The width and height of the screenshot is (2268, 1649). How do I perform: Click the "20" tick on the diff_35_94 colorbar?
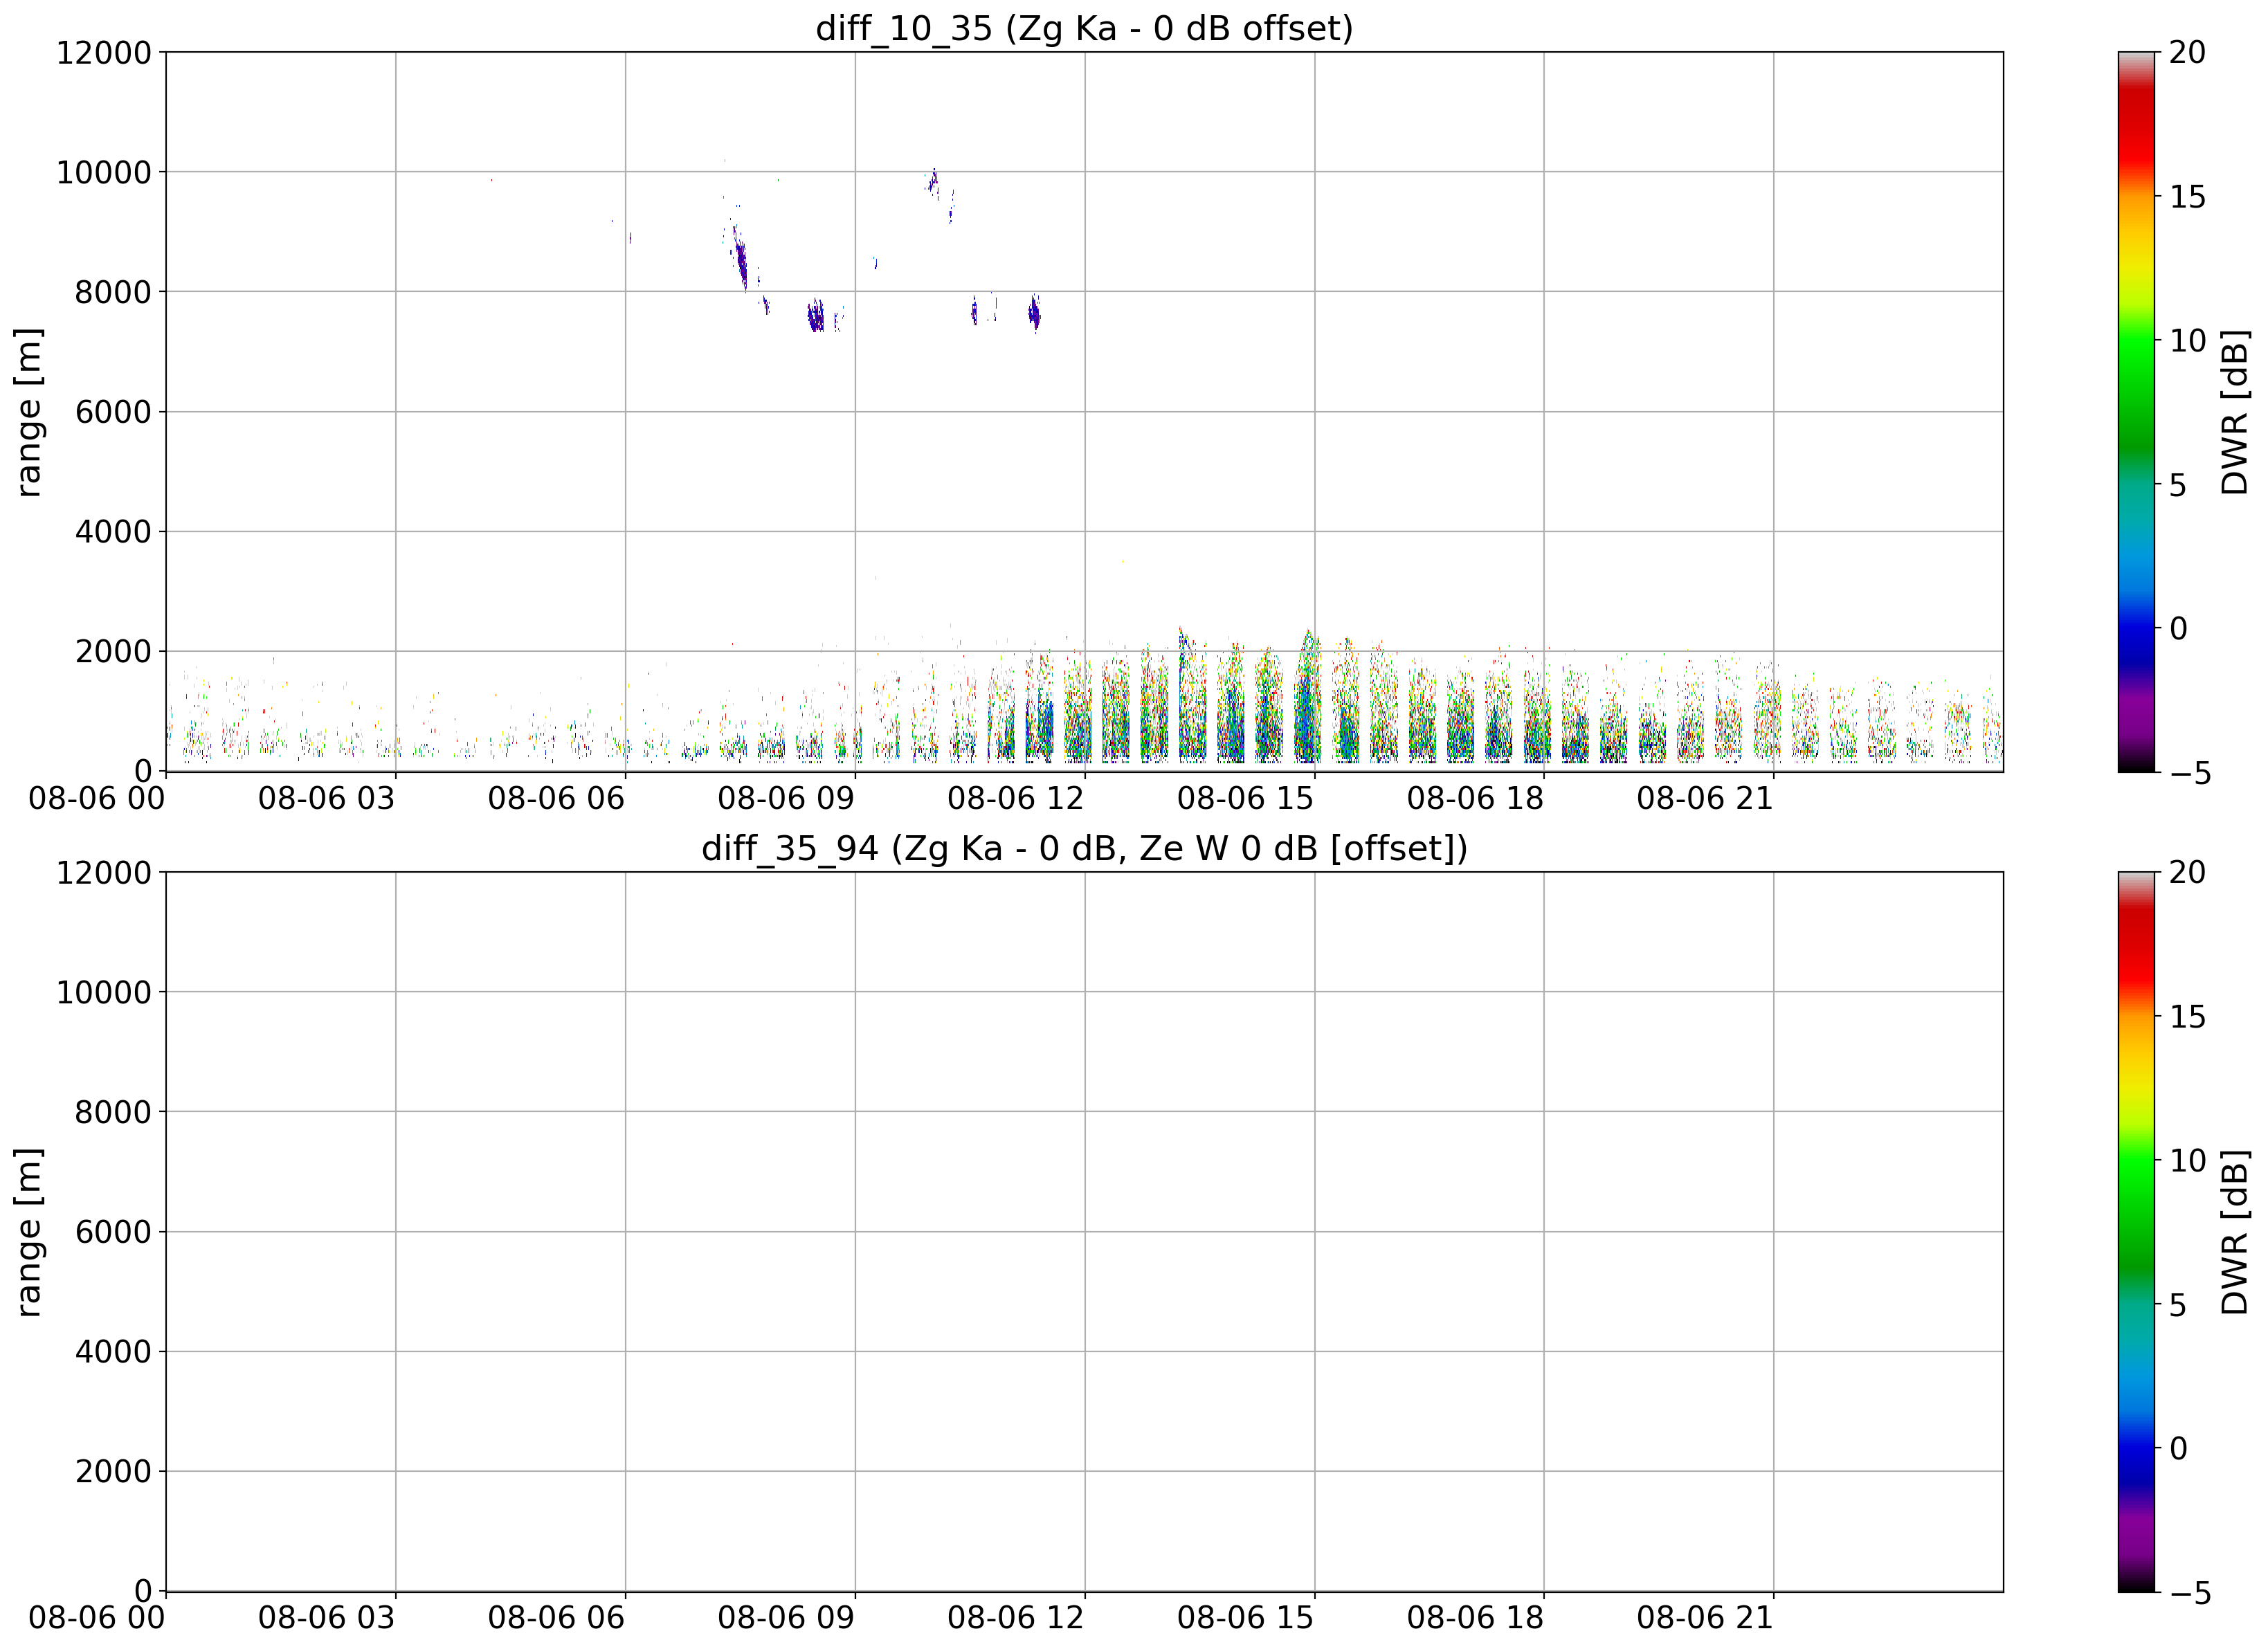tap(2188, 872)
